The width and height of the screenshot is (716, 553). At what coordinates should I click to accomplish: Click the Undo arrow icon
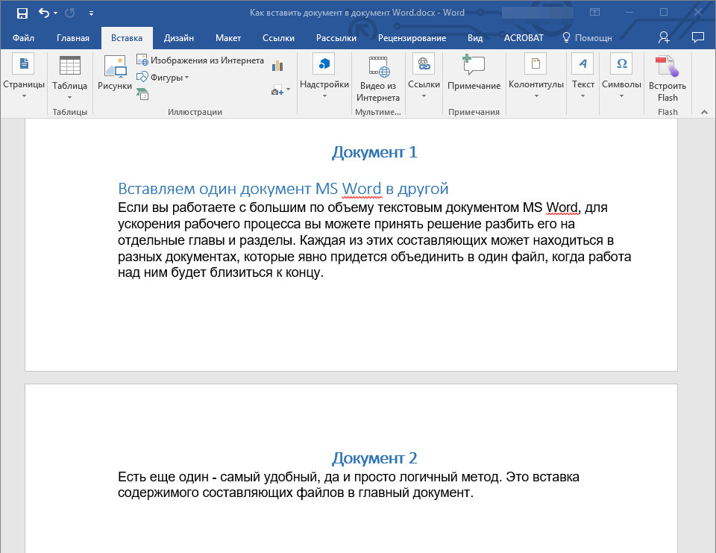click(x=44, y=13)
